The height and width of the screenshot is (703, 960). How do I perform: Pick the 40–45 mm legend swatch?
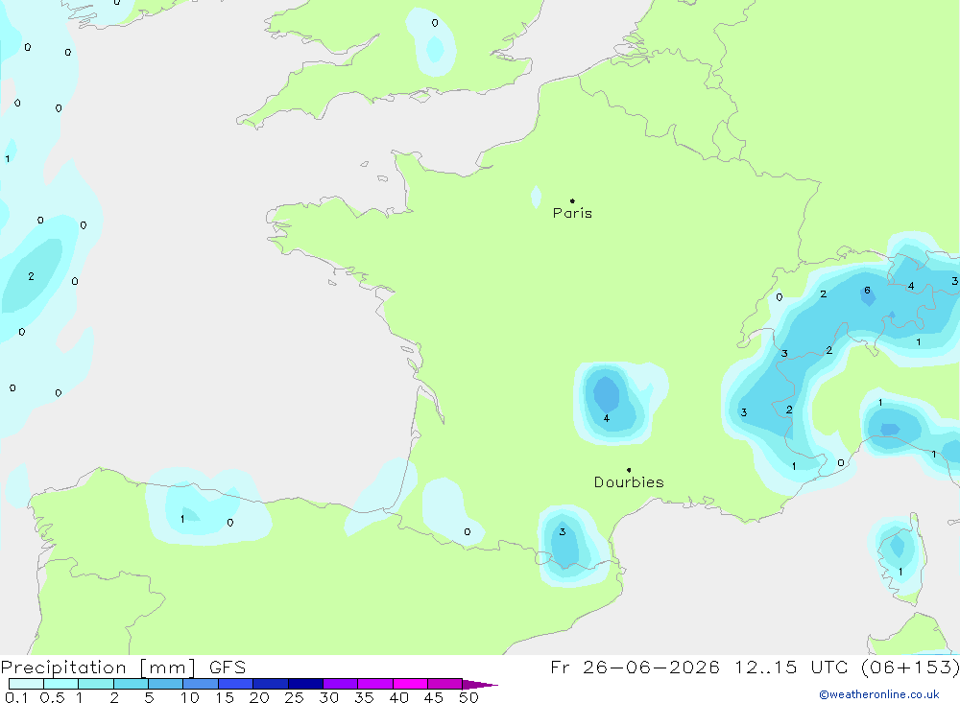click(410, 684)
